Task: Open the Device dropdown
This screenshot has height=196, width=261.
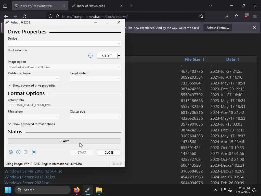Action: coord(64,44)
